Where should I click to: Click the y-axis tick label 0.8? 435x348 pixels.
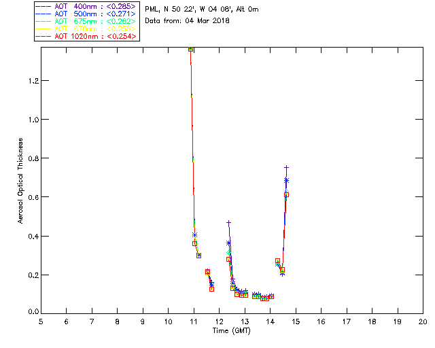pos(33,158)
